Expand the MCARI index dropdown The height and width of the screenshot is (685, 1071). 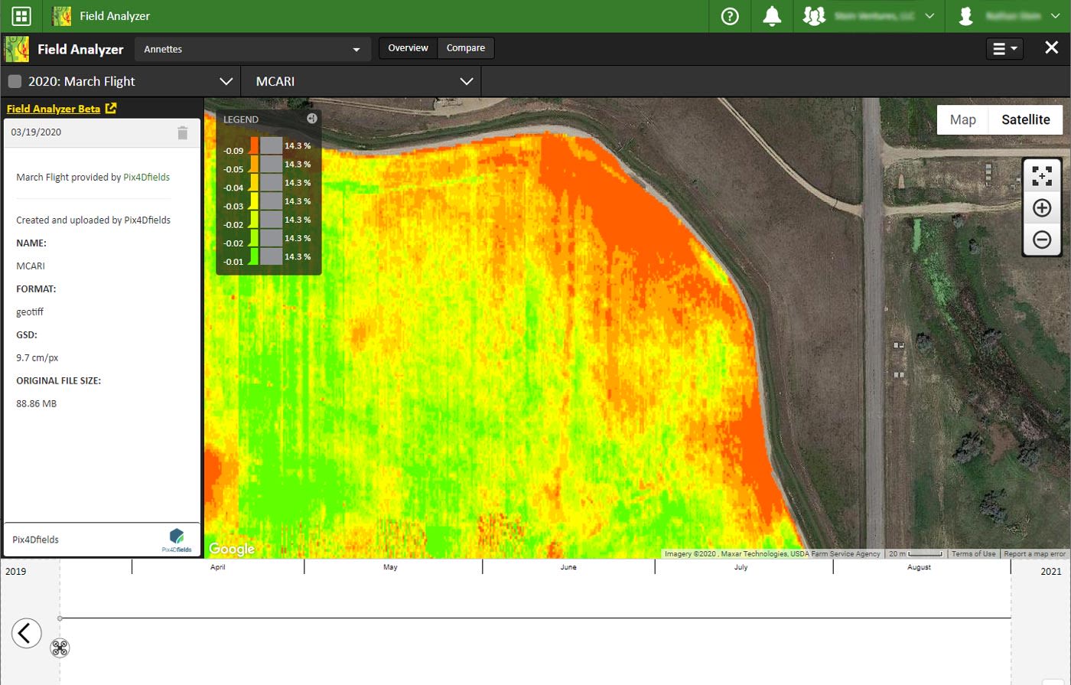(x=360, y=80)
